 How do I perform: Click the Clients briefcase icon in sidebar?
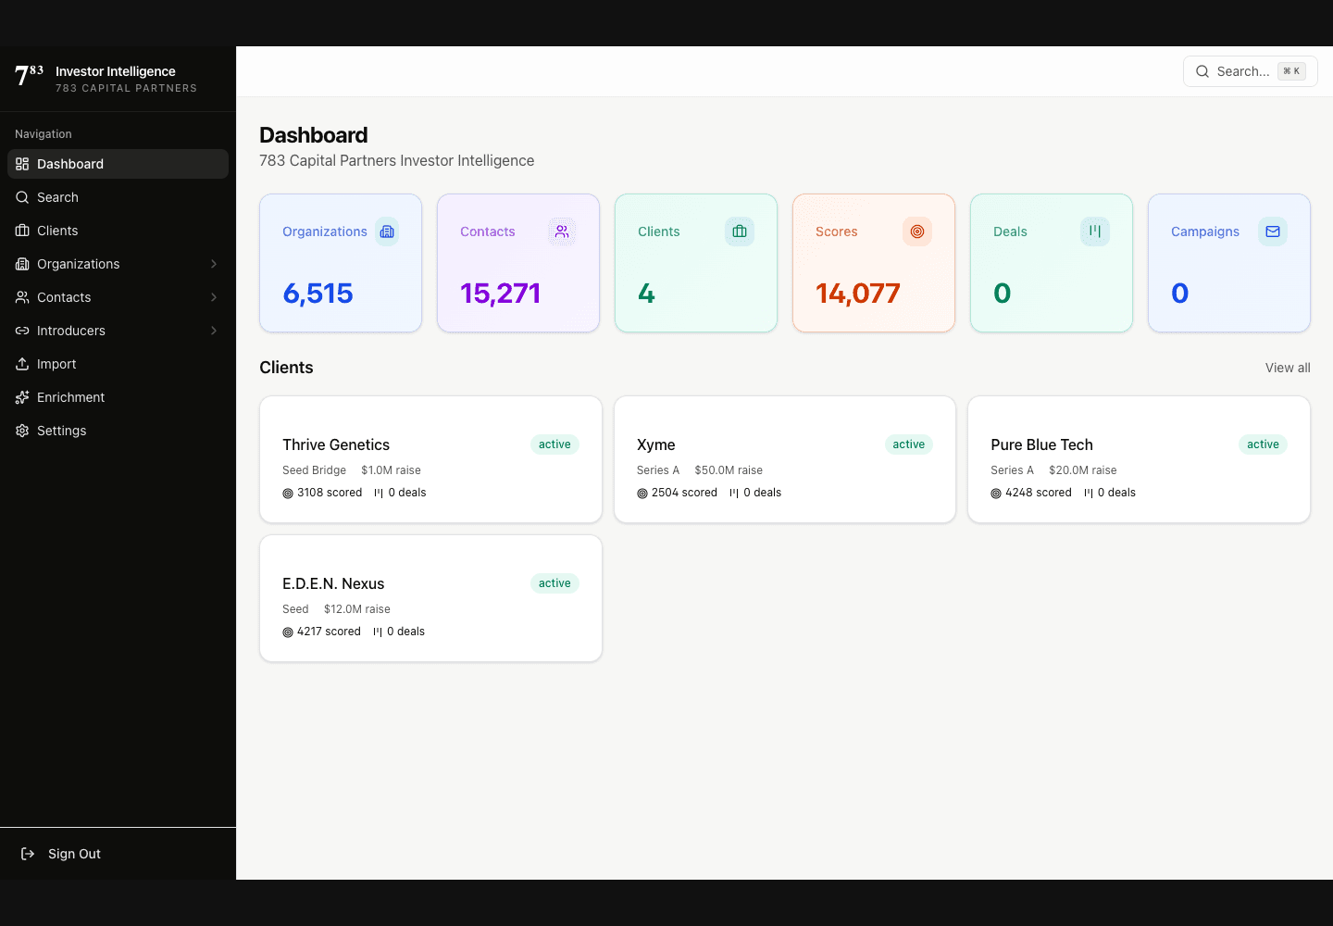[x=22, y=231]
